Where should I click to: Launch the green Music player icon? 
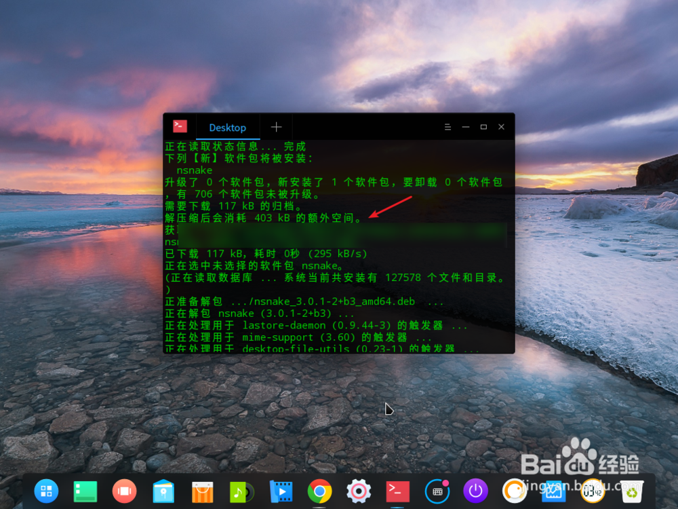click(x=241, y=491)
